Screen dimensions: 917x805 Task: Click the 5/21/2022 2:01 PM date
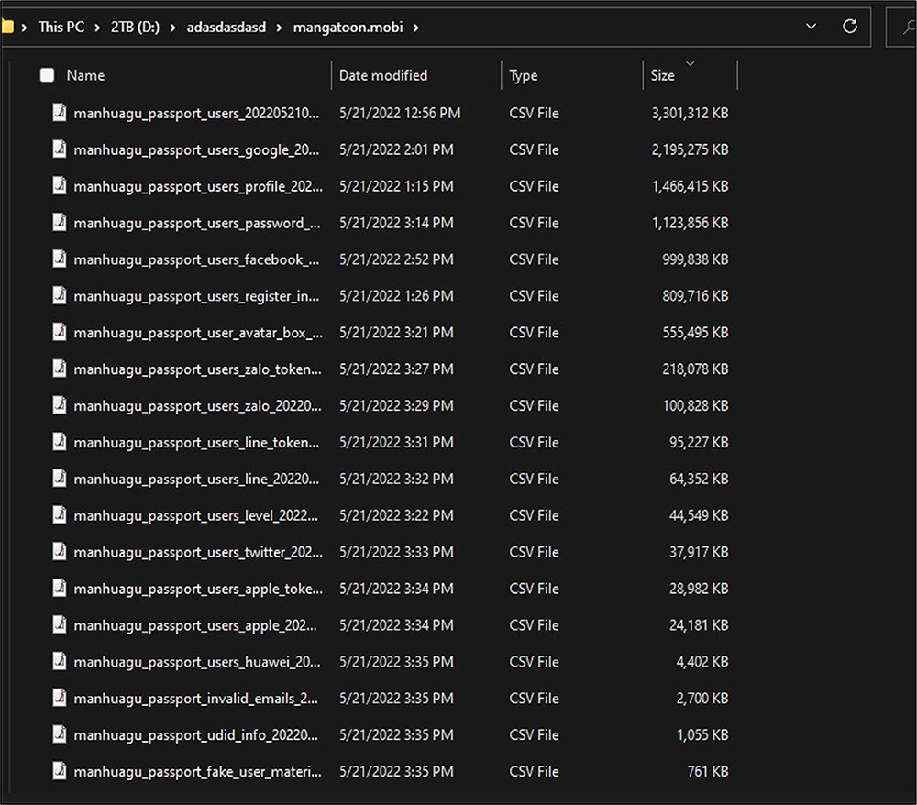(396, 149)
